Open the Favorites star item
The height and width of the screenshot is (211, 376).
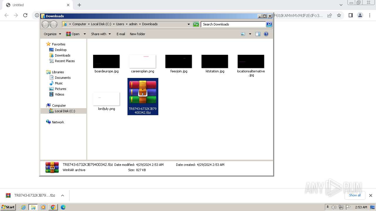(56, 44)
